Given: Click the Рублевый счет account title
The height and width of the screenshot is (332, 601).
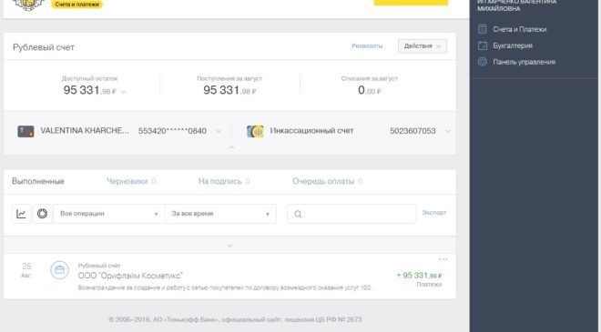Looking at the screenshot, I should (44, 47).
